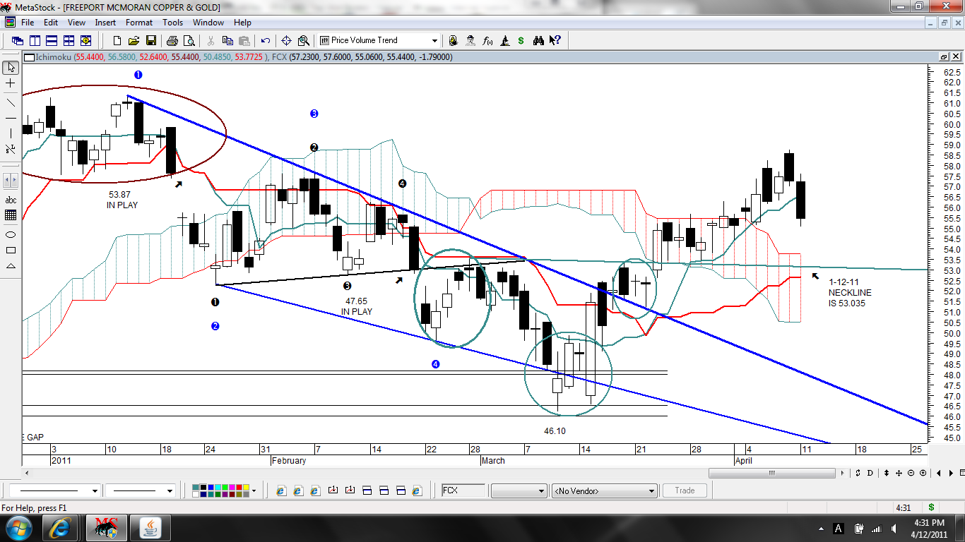Viewport: 965px width, 542px height.
Task: Open the Explorer binoculars search icon
Action: pos(539,40)
